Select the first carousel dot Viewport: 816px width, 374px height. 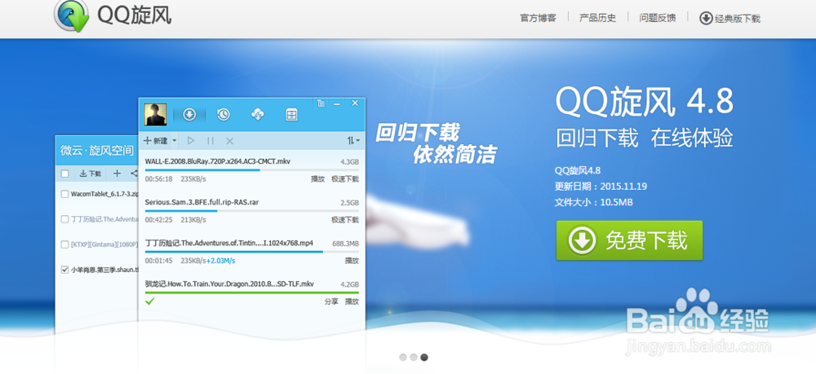tap(403, 358)
